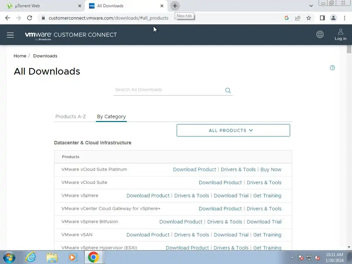This screenshot has height=264, width=352.
Task: Click Buy Now for vCloud Suite Platinum
Action: [271, 169]
